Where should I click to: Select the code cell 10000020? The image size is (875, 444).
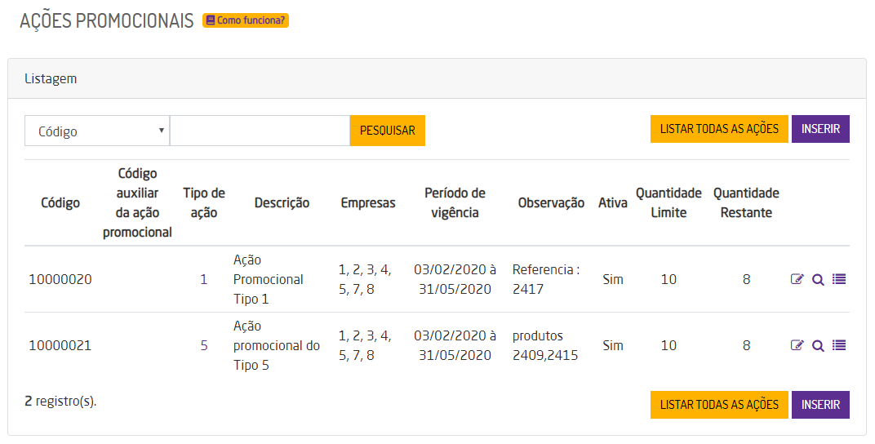coord(60,279)
